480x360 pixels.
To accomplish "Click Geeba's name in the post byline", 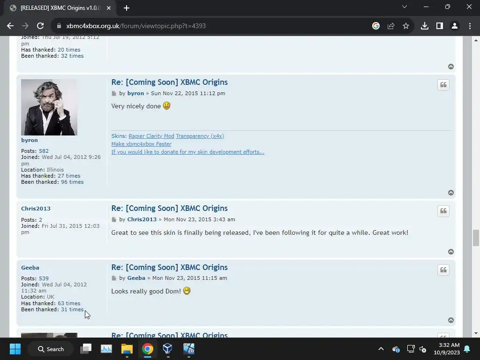I will (x=136, y=278).
